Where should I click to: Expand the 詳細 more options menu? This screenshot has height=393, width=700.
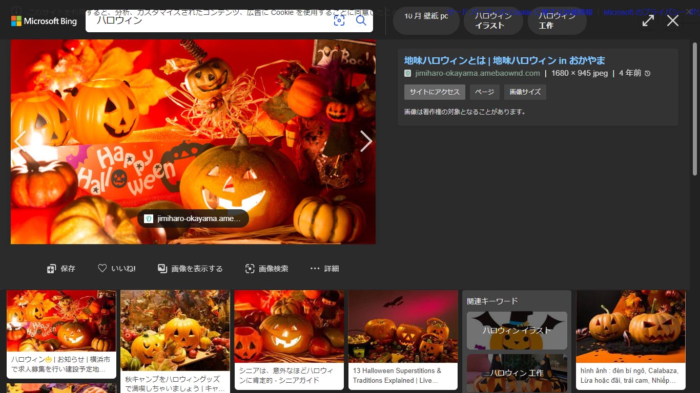[324, 269]
